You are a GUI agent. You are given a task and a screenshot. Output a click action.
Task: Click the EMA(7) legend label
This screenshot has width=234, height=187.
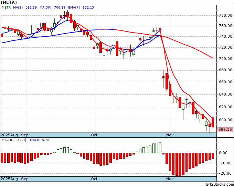click(74, 7)
